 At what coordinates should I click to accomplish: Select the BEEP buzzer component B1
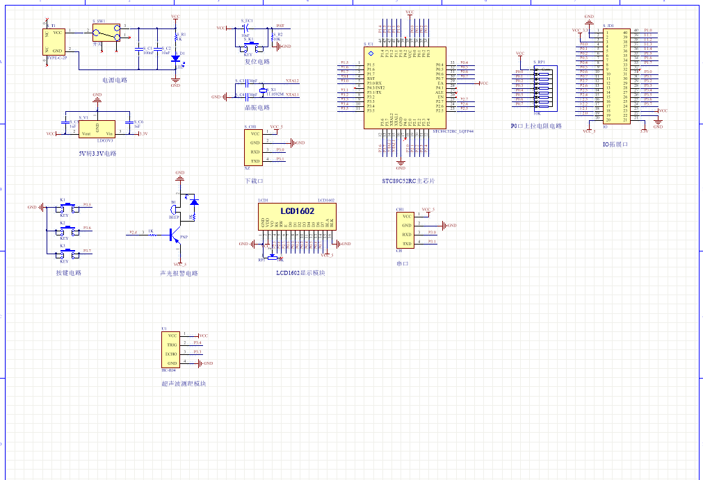[x=176, y=206]
